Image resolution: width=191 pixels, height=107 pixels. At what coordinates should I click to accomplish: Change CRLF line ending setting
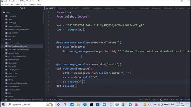pyautogui.click(x=141, y=100)
